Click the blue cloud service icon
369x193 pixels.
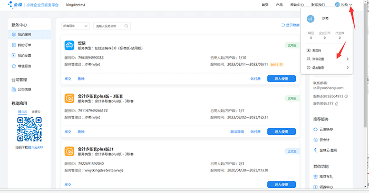70,45
